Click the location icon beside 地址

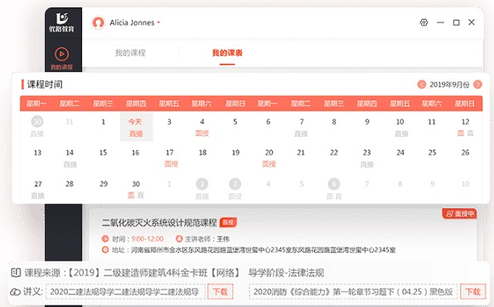105,250
